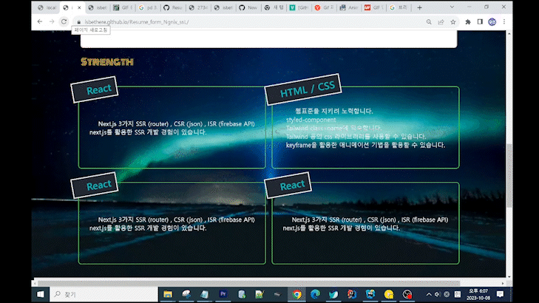The width and height of the screenshot is (539, 303).
Task: Open the yellow round app in taskbar
Action: (388, 294)
